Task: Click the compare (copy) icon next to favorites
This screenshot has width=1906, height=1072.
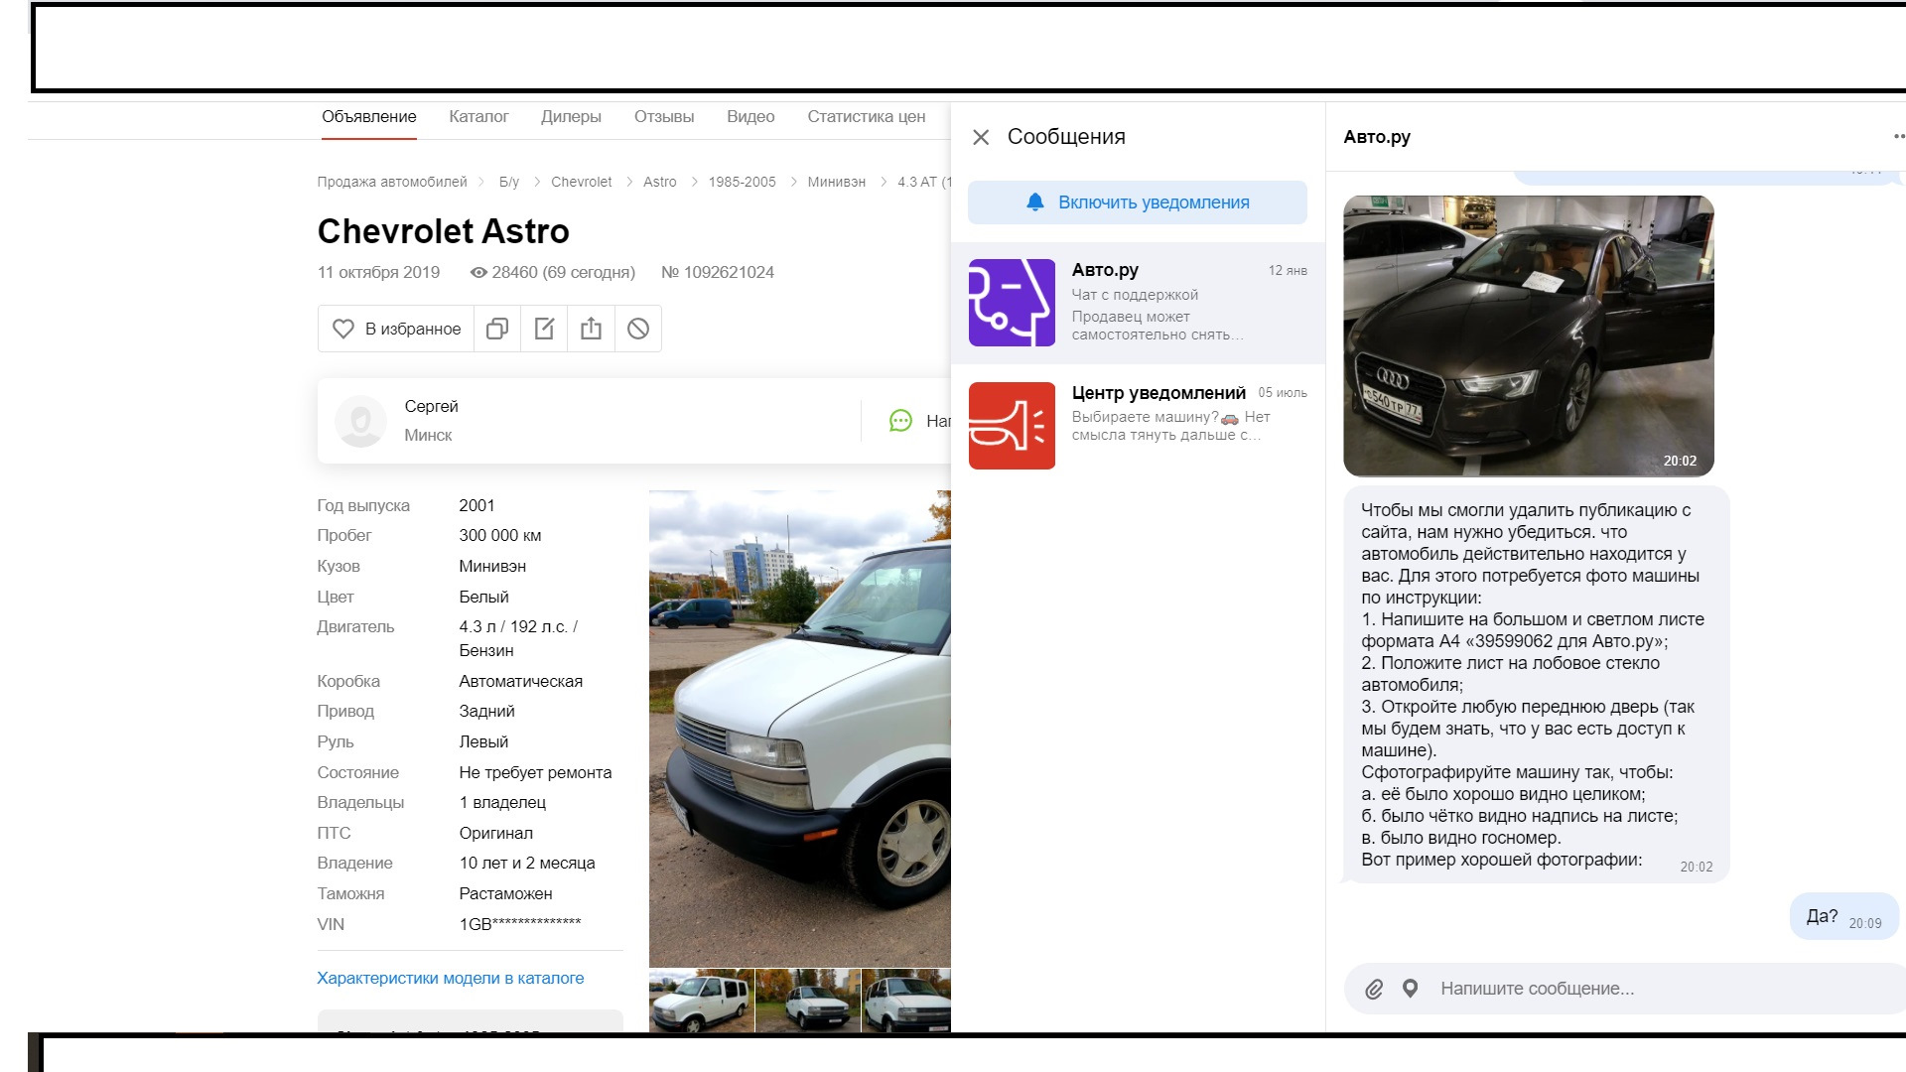Action: click(497, 329)
